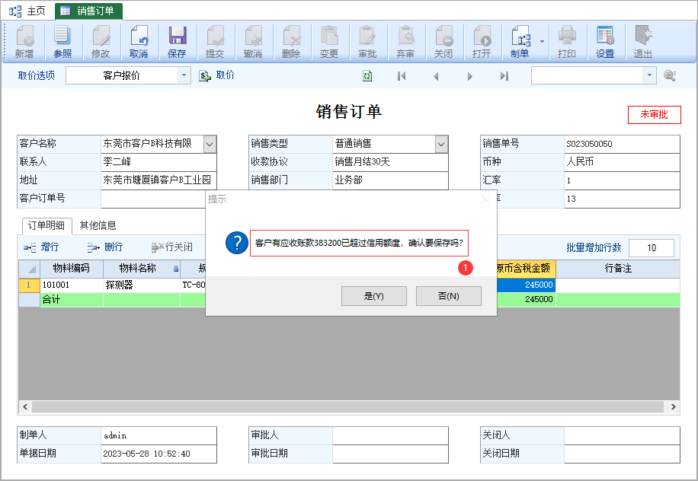Click the 物料名称 column header

142,269
